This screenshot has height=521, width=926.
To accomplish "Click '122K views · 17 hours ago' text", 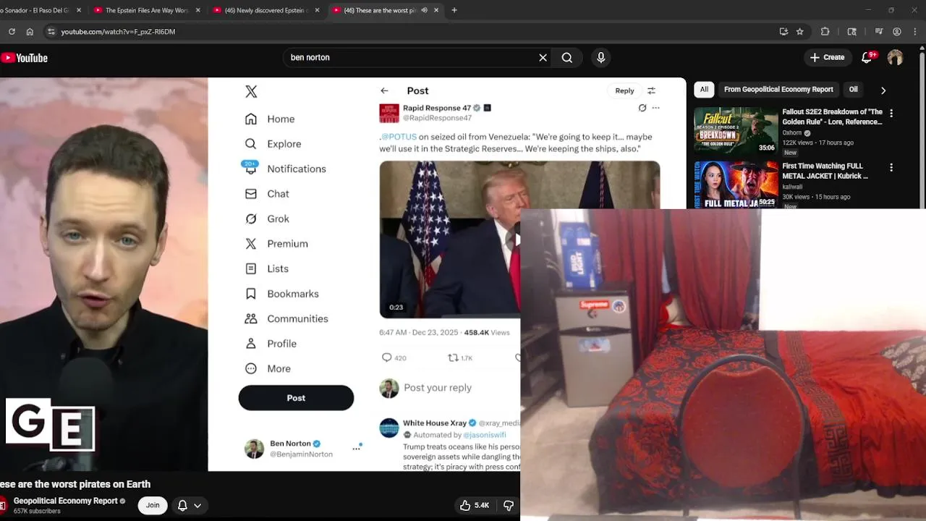I will click(817, 143).
